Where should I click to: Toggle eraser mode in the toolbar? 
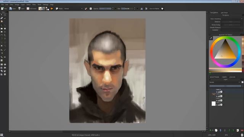(x=86, y=9)
